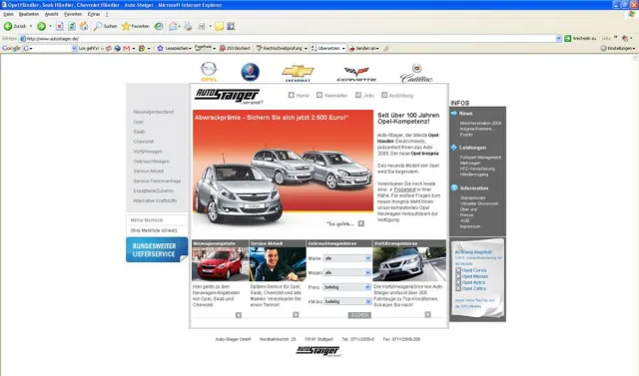Click the Home page house icon
The width and height of the screenshot is (639, 376).
click(84, 27)
